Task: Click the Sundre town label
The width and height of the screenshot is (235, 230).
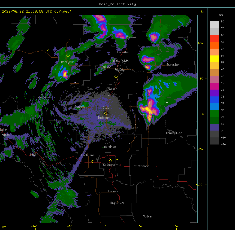Action: pyautogui.click(x=80, y=107)
